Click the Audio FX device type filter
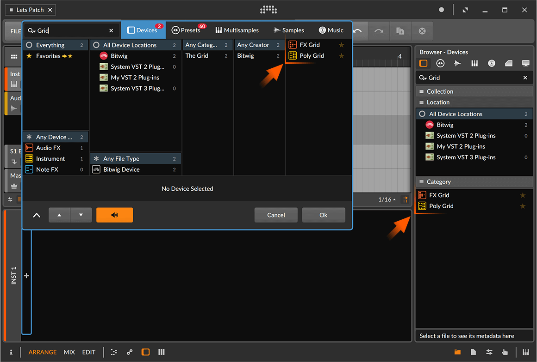 [48, 148]
